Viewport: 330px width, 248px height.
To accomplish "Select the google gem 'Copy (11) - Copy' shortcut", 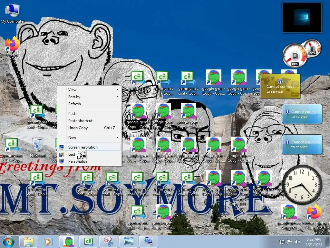I will click(x=239, y=190).
